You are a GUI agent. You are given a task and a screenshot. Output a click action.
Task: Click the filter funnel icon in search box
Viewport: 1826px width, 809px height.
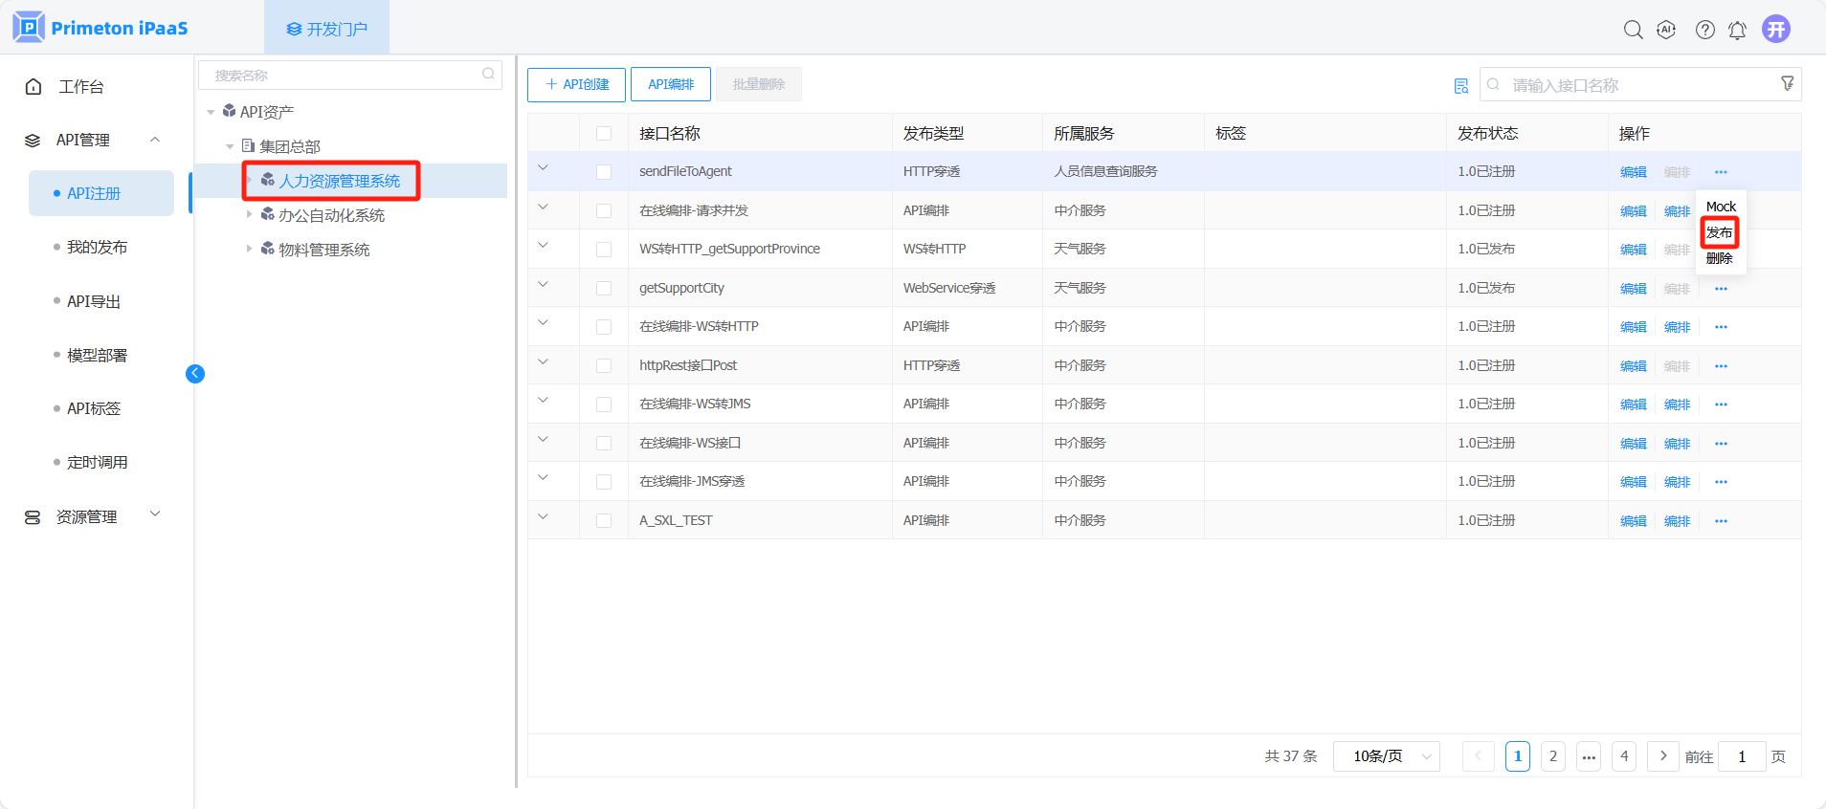1787,84
